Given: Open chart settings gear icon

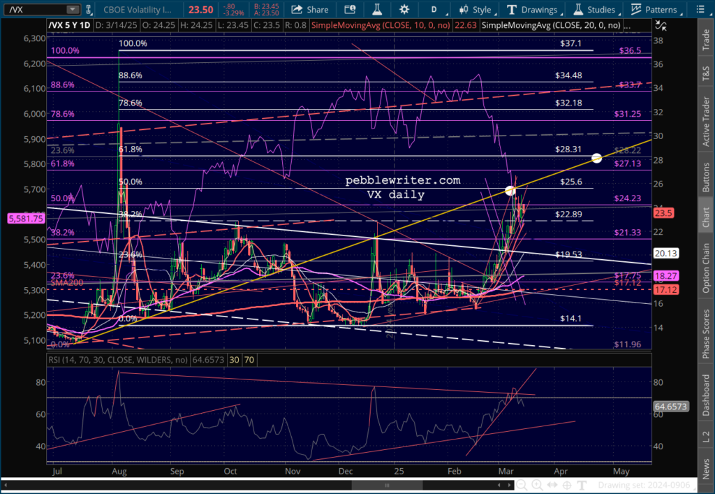Looking at the screenshot, I should (x=404, y=10).
